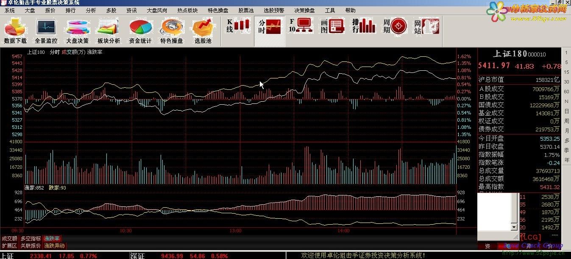Select the 资 tab below quote panel

point(487,246)
